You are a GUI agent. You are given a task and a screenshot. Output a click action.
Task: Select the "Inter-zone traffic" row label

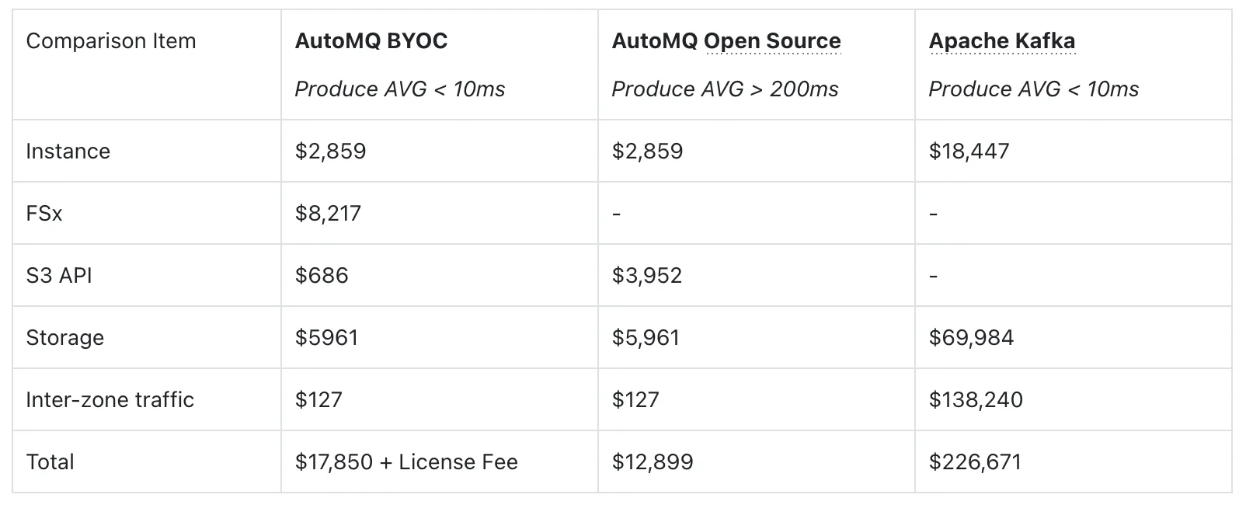[x=110, y=399]
